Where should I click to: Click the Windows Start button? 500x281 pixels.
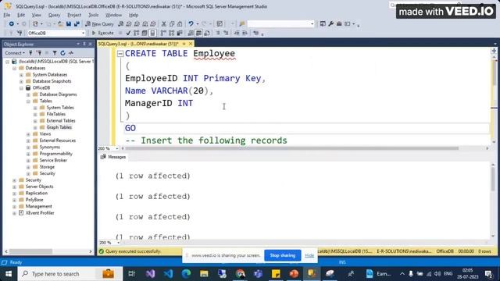pyautogui.click(x=9, y=274)
